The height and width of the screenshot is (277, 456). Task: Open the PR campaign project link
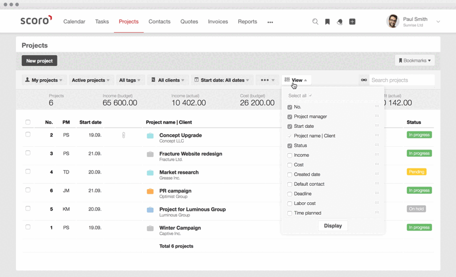point(175,191)
